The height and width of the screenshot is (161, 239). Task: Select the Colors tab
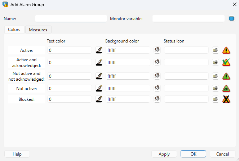(x=14, y=30)
